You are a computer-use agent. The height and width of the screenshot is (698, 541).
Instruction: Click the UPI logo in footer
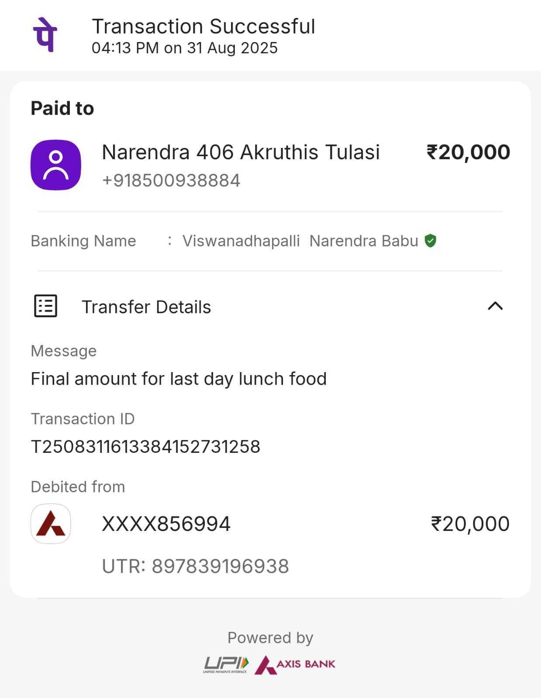226,664
